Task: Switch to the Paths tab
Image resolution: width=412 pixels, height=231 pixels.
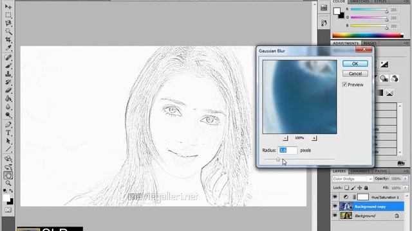Action: [380, 171]
